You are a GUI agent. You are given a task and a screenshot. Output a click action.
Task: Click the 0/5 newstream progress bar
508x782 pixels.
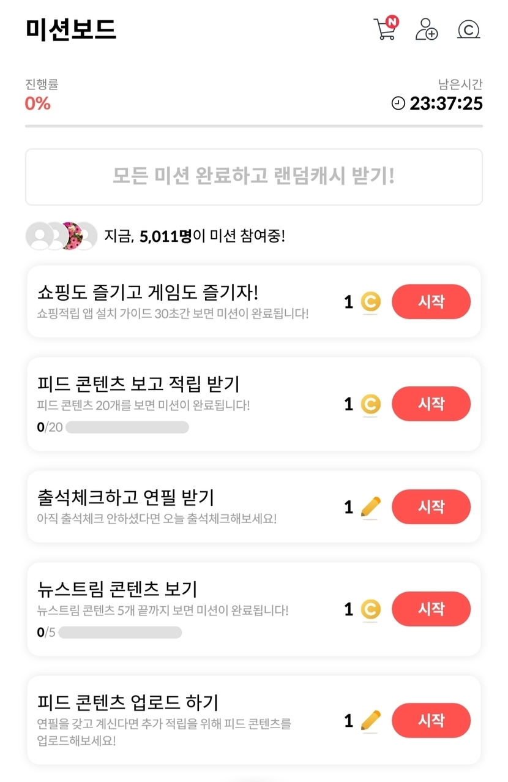120,633
